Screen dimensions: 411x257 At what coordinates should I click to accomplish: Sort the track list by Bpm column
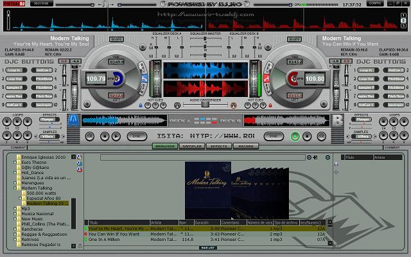point(186,223)
